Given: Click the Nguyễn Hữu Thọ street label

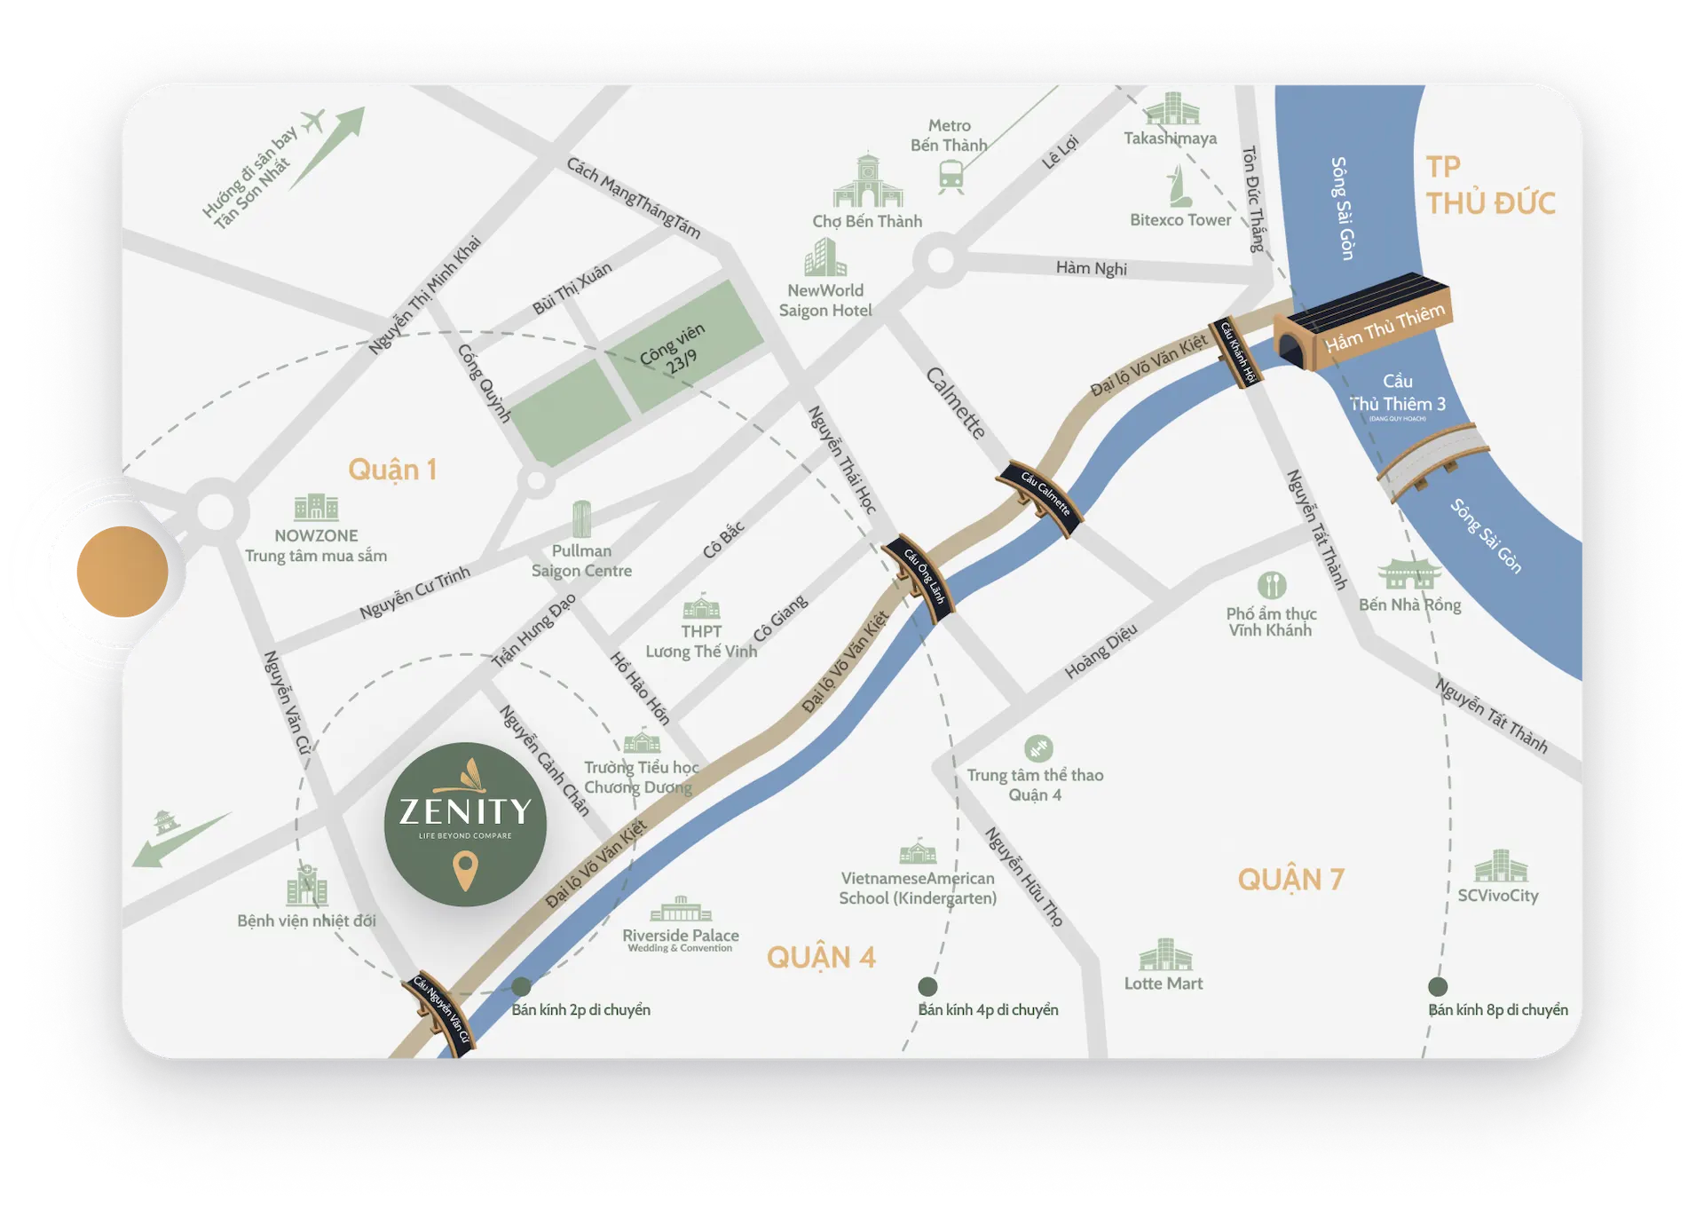Looking at the screenshot, I should (x=1024, y=876).
